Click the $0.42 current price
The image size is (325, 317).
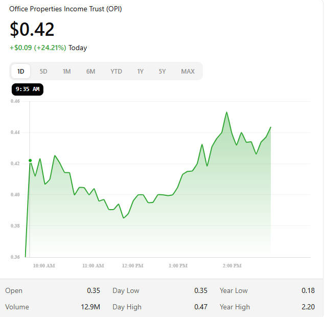tap(32, 29)
